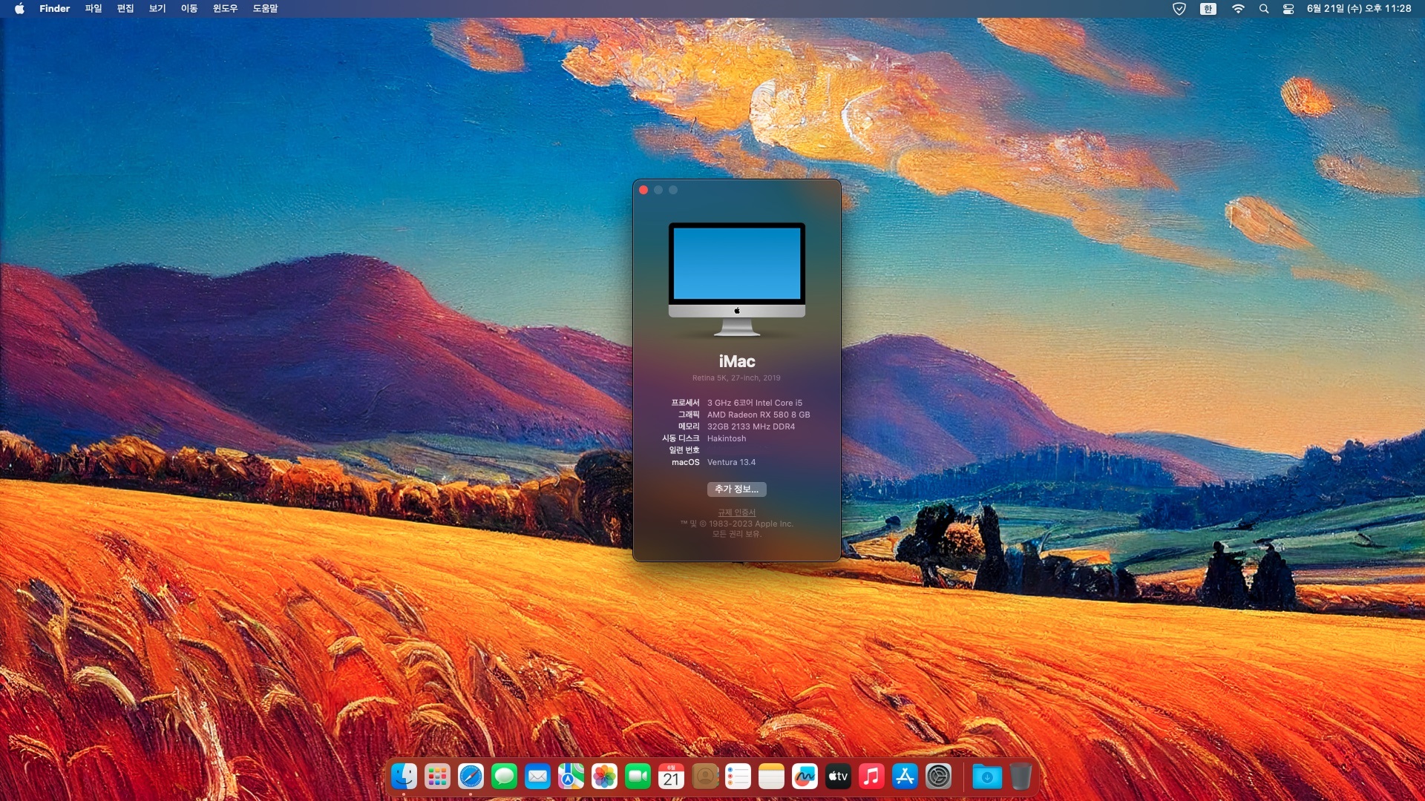Click the date and time in menu bar
The width and height of the screenshot is (1425, 801).
tap(1358, 9)
